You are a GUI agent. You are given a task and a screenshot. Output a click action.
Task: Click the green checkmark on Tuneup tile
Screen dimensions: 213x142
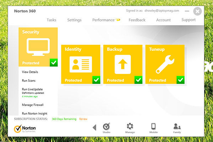point(181,80)
